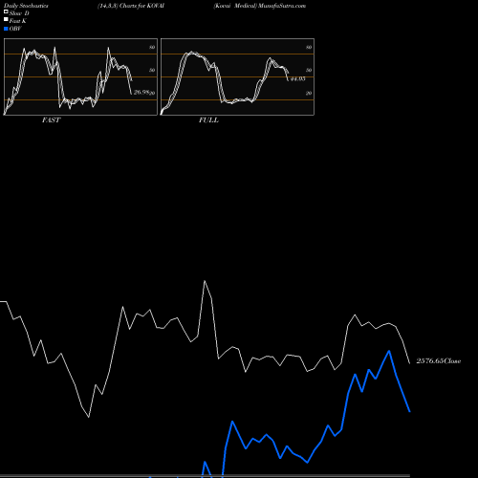Image resolution: width=478 pixels, height=478 pixels.
Task: Click the 80 axis label in FULL chart
Action: (x=309, y=47)
